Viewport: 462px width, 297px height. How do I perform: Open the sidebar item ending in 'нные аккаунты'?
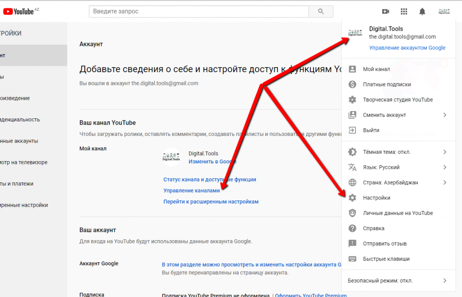click(x=19, y=141)
